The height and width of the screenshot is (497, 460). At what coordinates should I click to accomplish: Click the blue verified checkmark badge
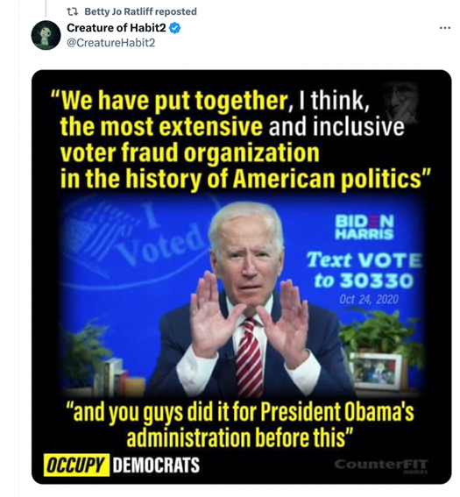pyautogui.click(x=174, y=28)
